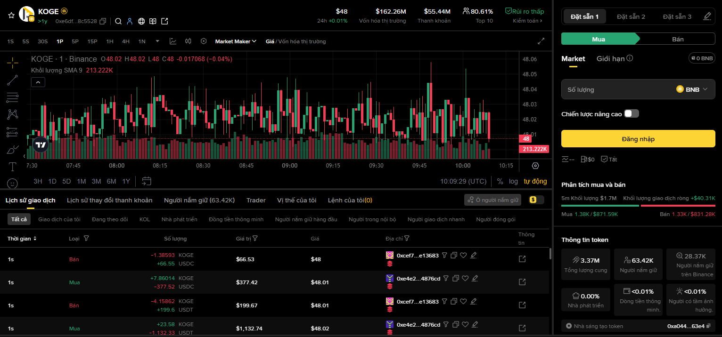The width and height of the screenshot is (722, 337).
Task: Open chart indicators icon in toolbar
Action: (x=173, y=41)
